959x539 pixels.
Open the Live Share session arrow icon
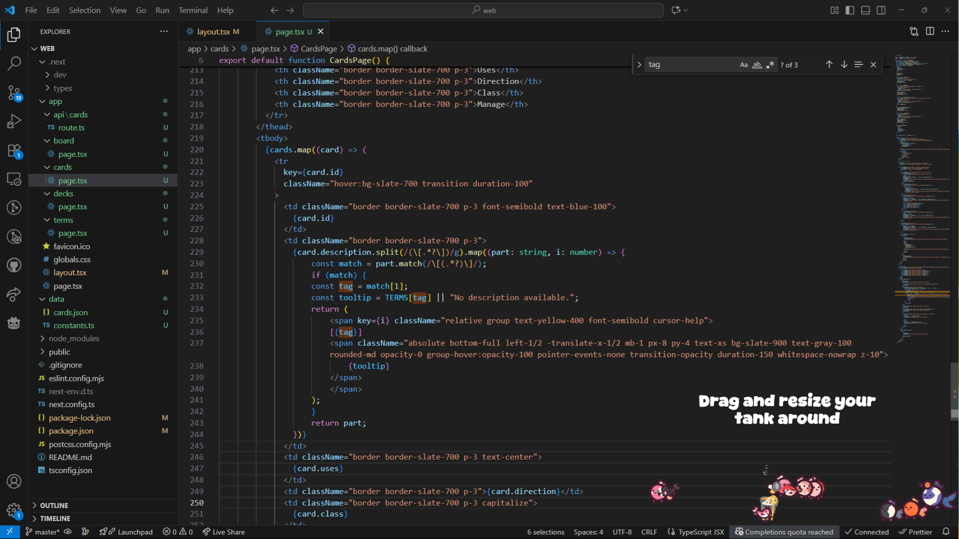coord(14,295)
